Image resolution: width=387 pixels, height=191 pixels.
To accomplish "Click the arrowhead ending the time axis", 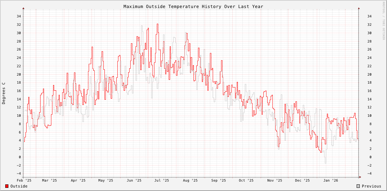I will coord(360,177).
